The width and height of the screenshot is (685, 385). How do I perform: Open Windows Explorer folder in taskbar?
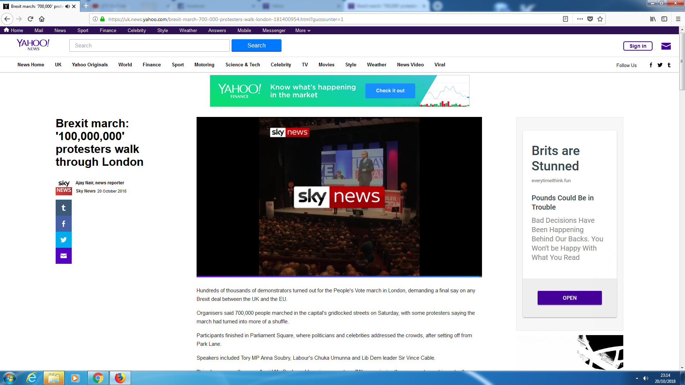pos(54,378)
